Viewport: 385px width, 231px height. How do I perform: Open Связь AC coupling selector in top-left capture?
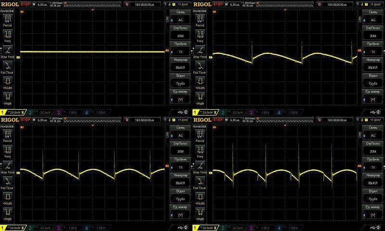point(180,17)
